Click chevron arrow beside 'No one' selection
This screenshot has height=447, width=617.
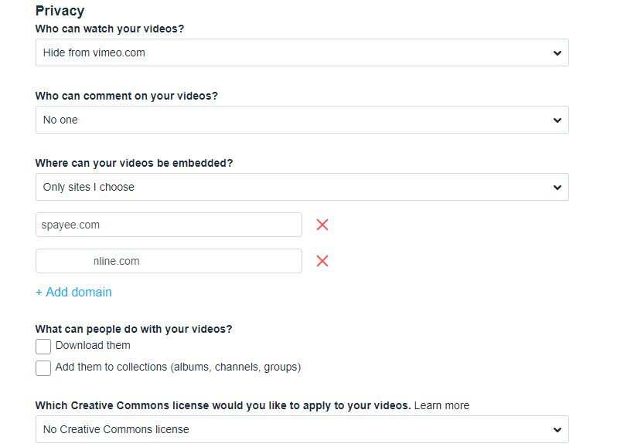(557, 120)
